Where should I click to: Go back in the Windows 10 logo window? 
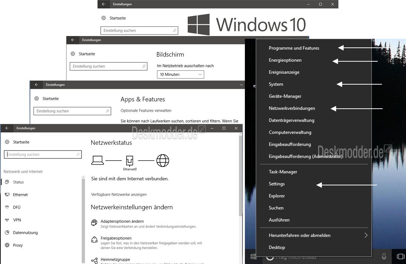click(x=104, y=4)
